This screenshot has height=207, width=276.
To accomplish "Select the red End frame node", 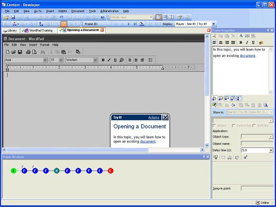I will pyautogui.click(x=110, y=171).
